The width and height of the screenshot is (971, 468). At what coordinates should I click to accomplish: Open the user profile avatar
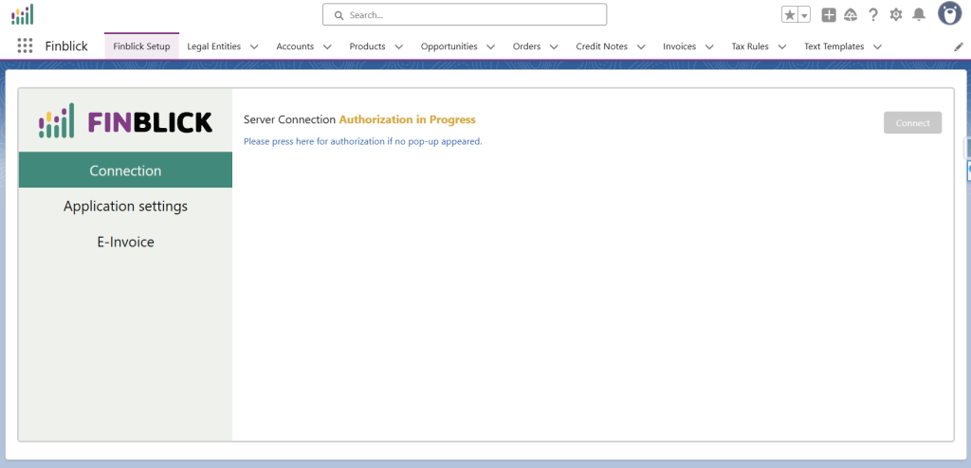[949, 14]
